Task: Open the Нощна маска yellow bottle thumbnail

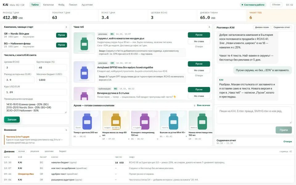Action: pos(116,121)
